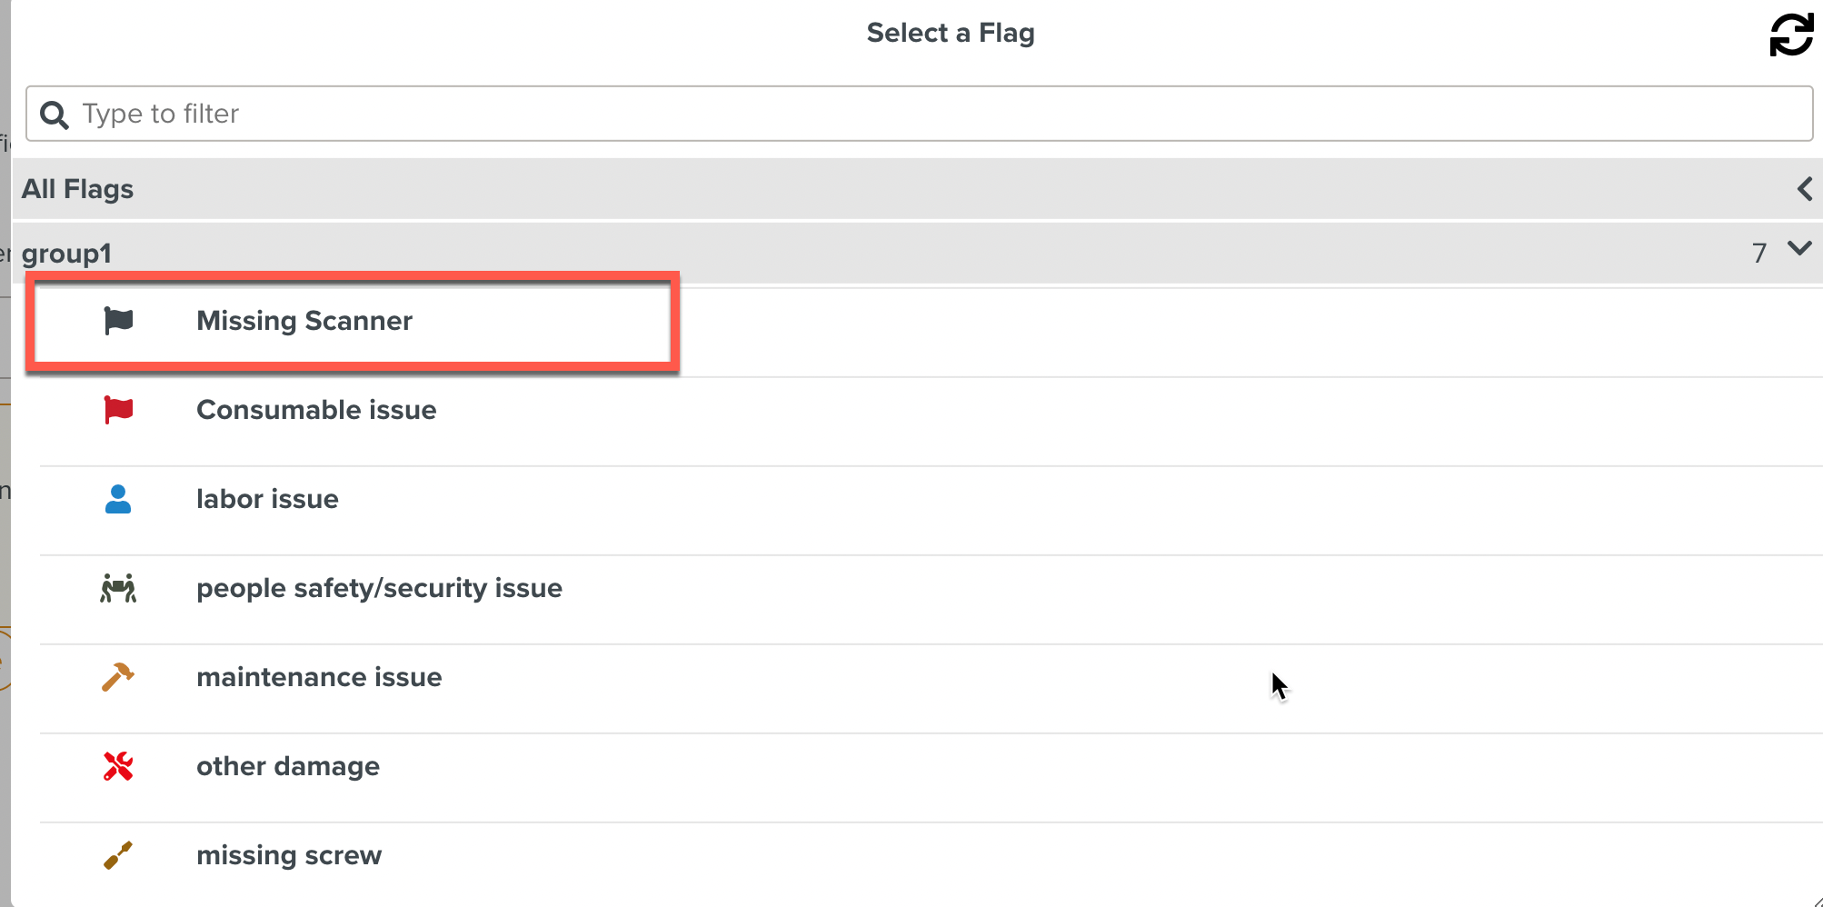
Task: Click the red crossed tools icon
Action: pyautogui.click(x=118, y=766)
